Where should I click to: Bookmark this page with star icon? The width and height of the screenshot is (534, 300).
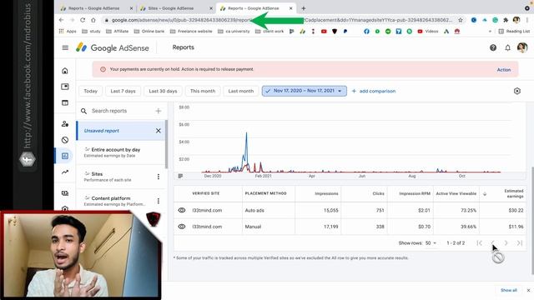click(x=461, y=20)
